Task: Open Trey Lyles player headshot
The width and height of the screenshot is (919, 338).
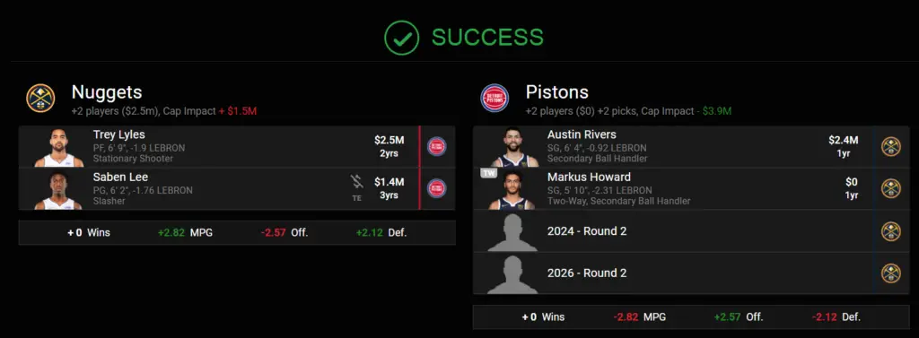Action: tap(58, 148)
